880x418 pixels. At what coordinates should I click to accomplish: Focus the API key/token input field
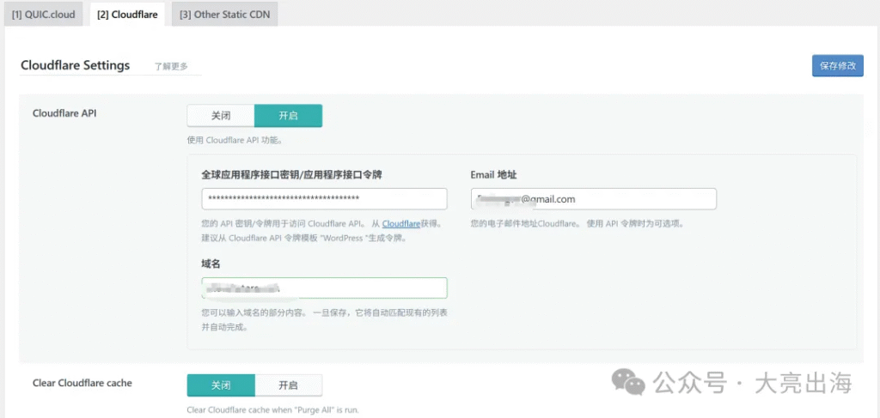[324, 199]
